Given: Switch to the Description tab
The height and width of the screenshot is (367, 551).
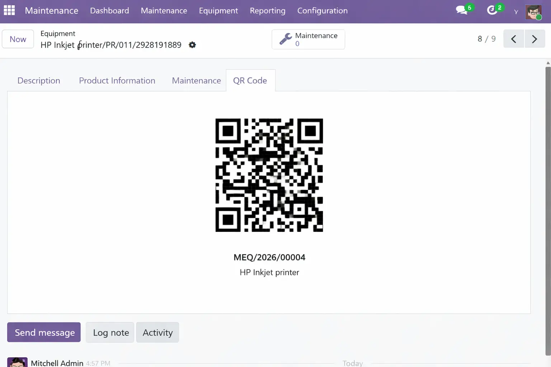Looking at the screenshot, I should tap(39, 80).
